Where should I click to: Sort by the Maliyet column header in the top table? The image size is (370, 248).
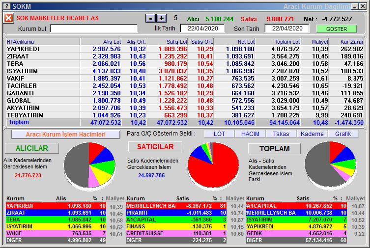coord(314,42)
